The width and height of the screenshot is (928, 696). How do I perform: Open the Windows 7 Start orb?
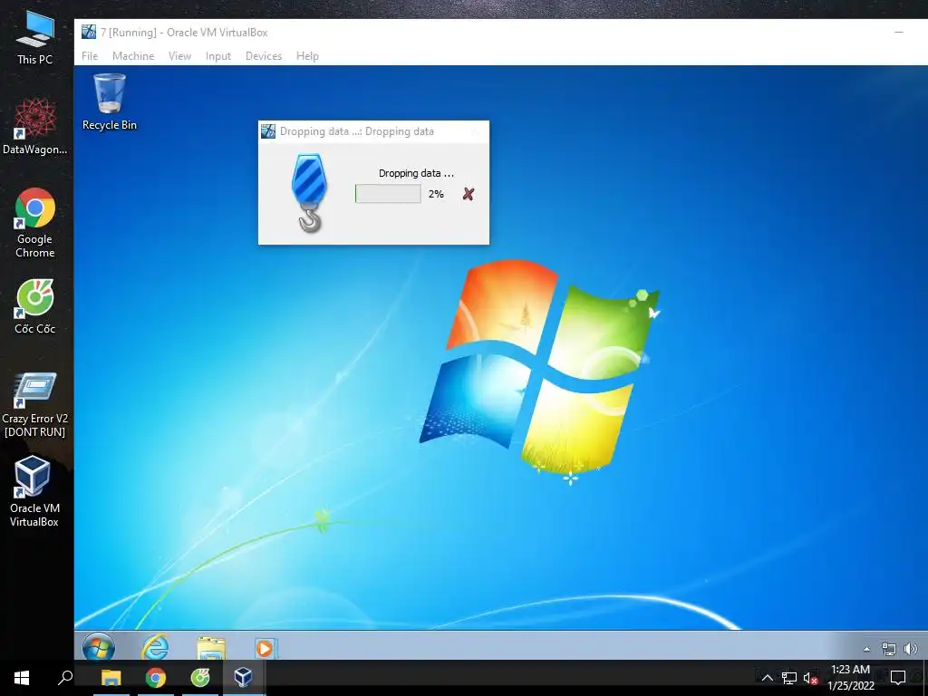(x=99, y=646)
